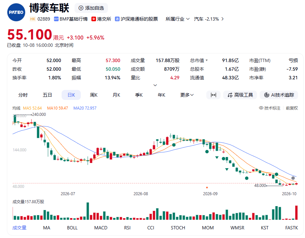Click the 48.000 low price label
The height and width of the screenshot is (238, 305).
tap(260, 185)
